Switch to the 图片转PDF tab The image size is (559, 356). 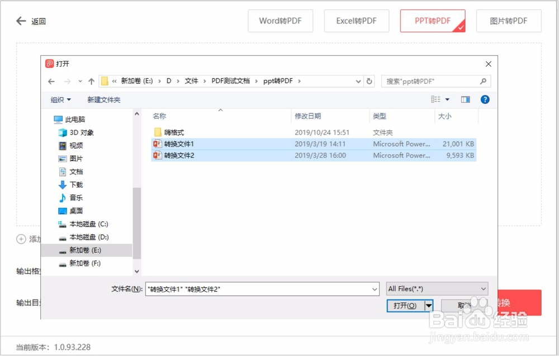tap(509, 21)
